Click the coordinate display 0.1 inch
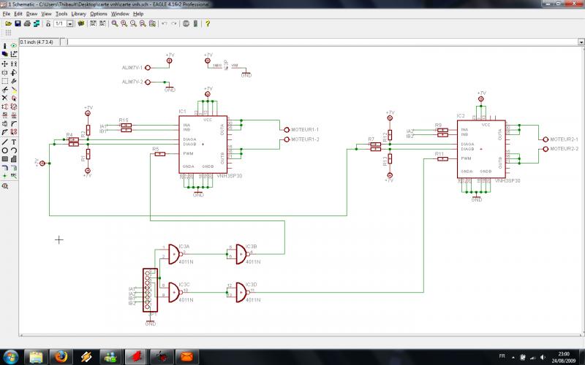Screen dimensions: 585x365 (39, 42)
